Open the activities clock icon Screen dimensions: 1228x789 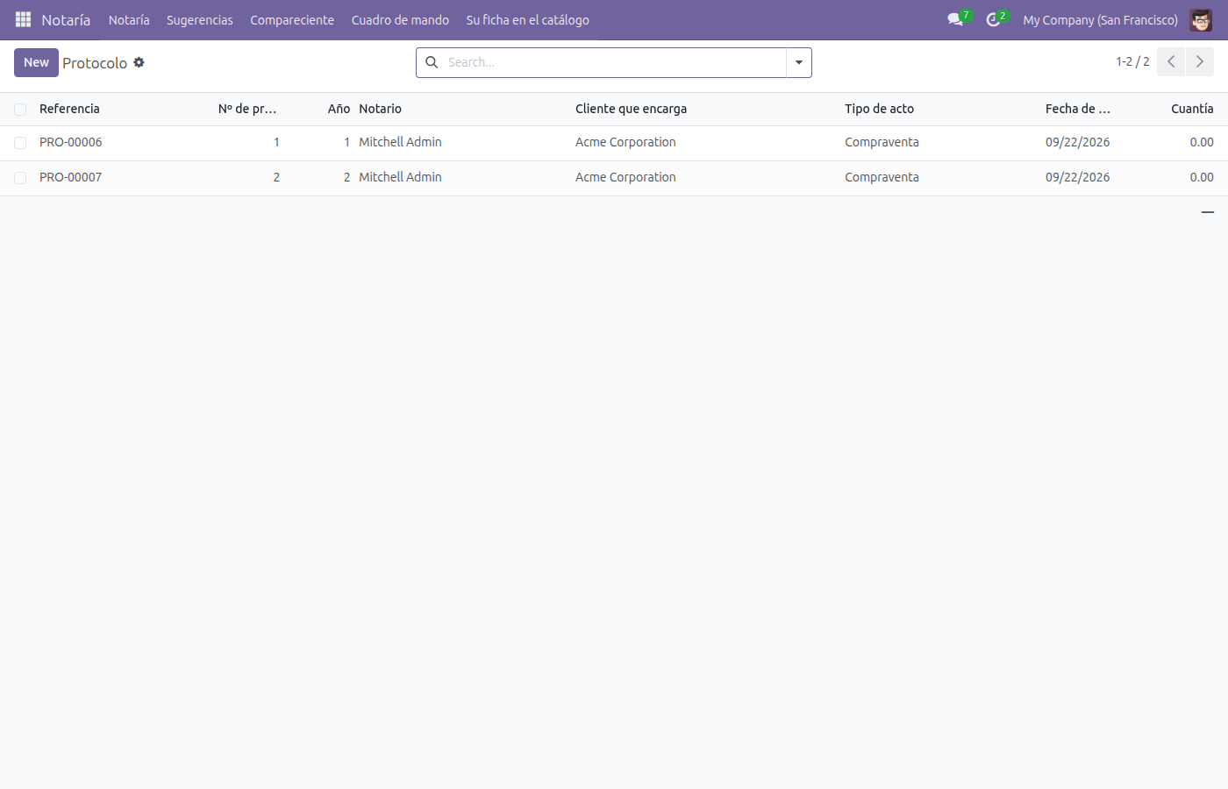click(x=993, y=19)
